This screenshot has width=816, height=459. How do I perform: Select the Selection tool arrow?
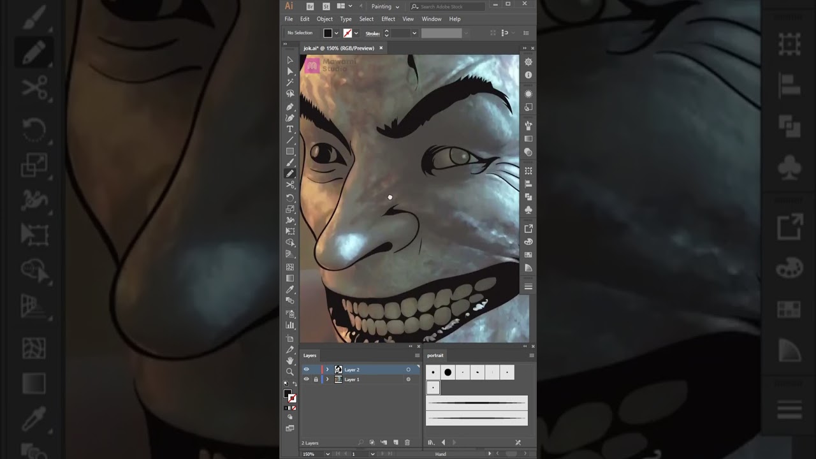290,60
